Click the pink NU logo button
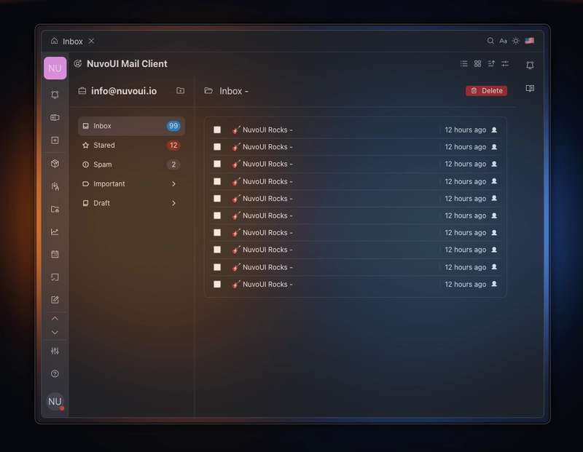This screenshot has width=583, height=452. pos(55,68)
